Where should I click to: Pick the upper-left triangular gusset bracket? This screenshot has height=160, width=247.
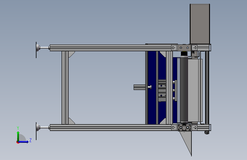[71, 54]
